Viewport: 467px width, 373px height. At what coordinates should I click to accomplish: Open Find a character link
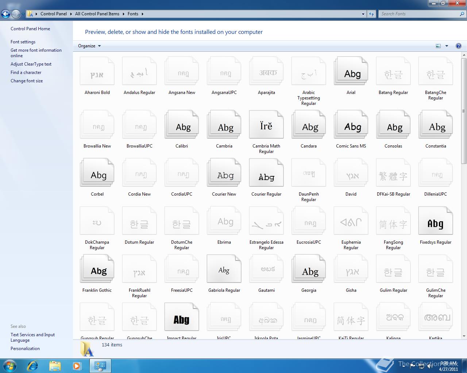point(26,72)
